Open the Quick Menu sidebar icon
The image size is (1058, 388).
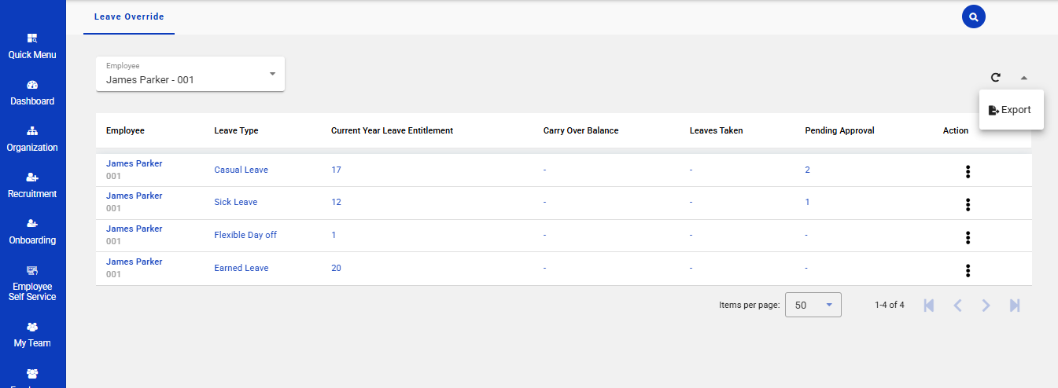[32, 46]
